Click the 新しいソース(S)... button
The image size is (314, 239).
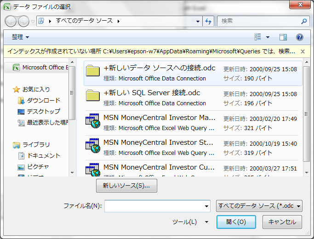126,186
